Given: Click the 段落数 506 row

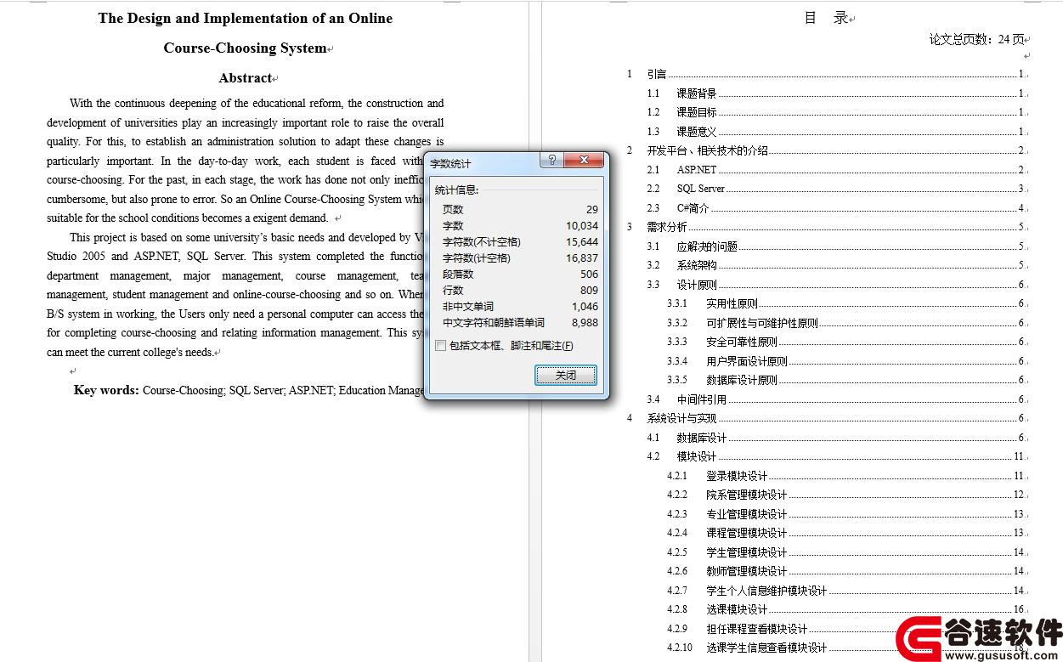Looking at the screenshot, I should pyautogui.click(x=520, y=274).
